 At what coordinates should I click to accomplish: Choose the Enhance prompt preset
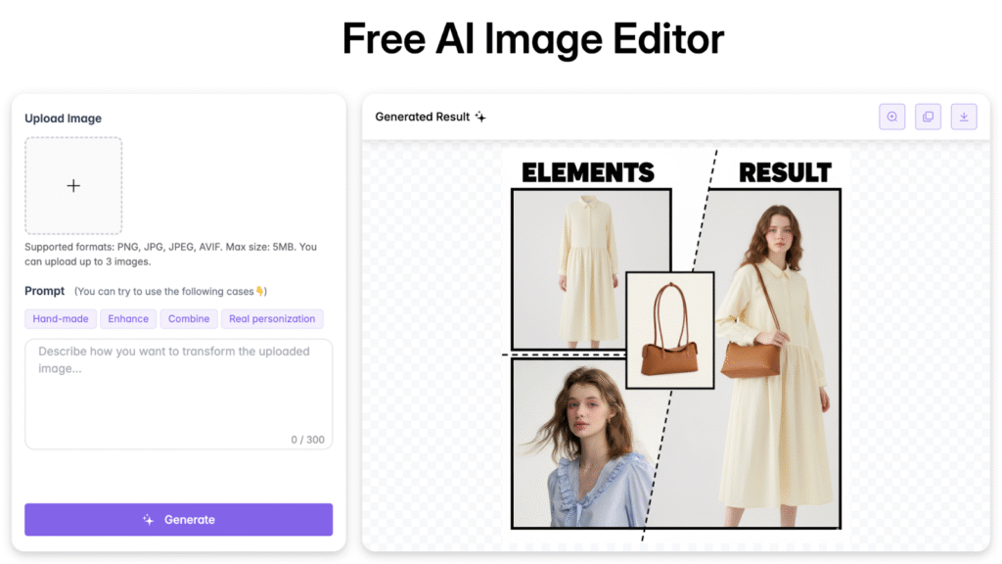[128, 319]
